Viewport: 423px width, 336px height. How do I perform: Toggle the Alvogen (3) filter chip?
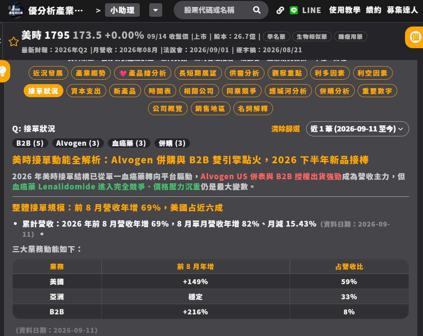(78, 143)
